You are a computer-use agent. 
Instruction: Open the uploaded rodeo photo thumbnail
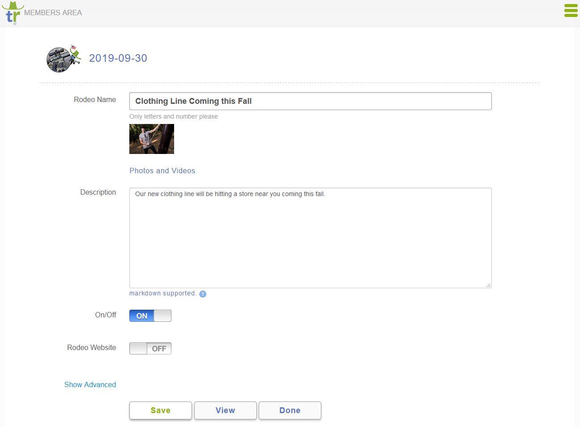152,139
